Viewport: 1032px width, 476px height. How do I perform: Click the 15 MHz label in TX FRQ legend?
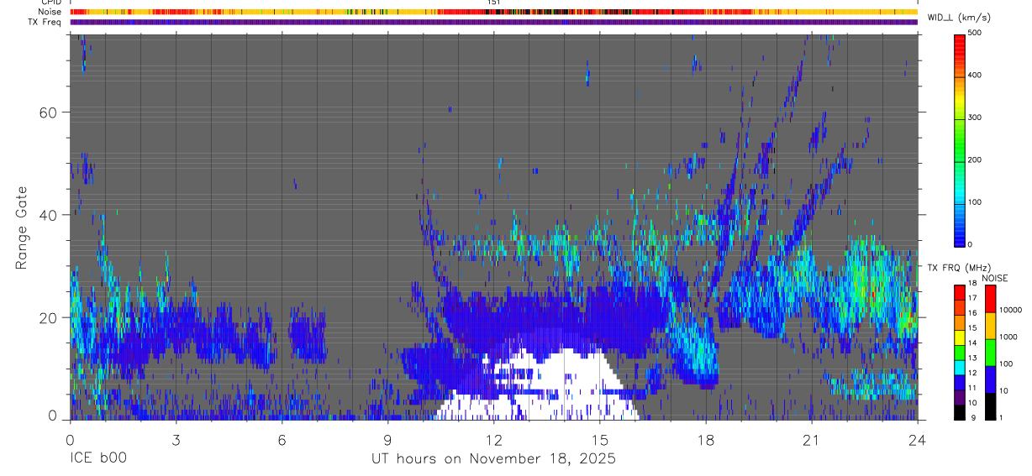coord(973,327)
